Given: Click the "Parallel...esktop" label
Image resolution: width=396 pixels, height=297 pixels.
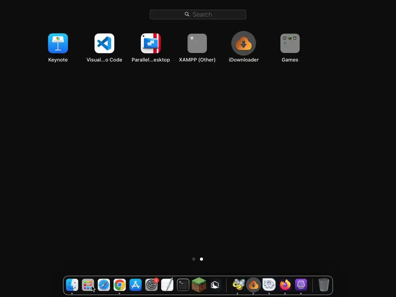Looking at the screenshot, I should [151, 60].
